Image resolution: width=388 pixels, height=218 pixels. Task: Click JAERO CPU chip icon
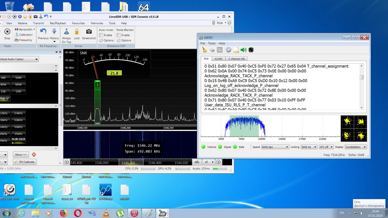click(x=251, y=50)
